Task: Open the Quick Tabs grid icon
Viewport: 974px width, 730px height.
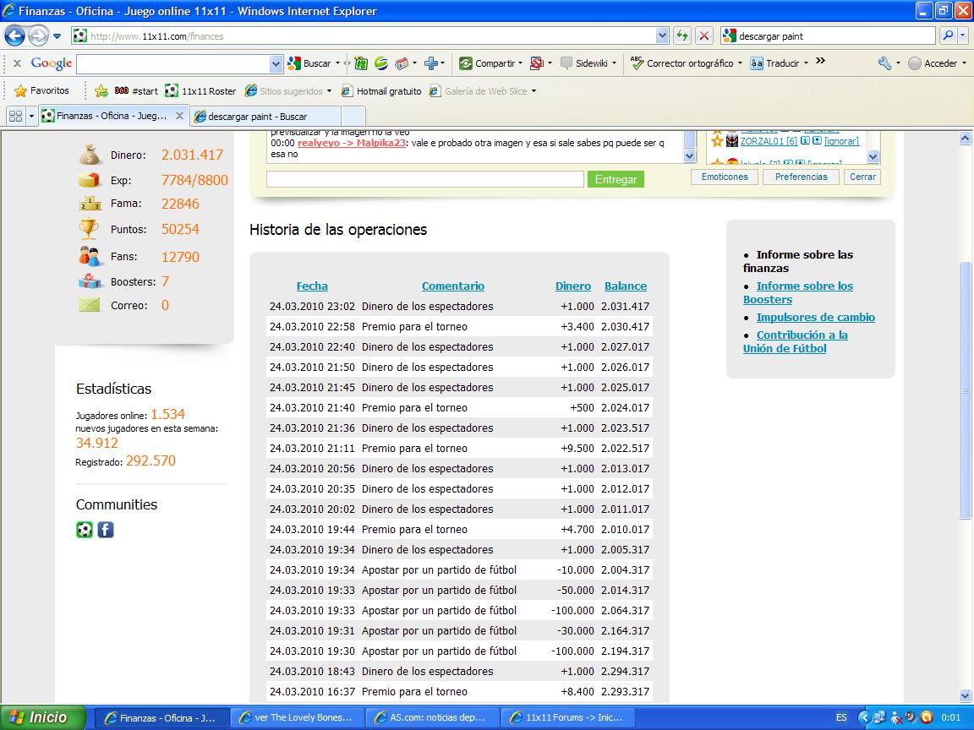Action: click(15, 116)
